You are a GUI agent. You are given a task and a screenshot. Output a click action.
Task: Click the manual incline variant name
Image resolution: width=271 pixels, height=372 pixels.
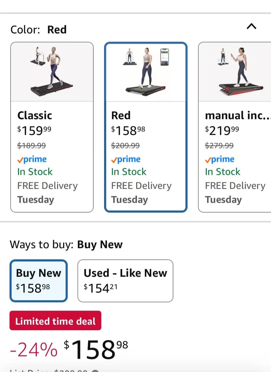[x=237, y=115]
